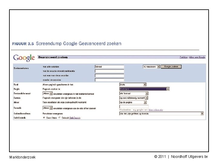This screenshot has height=163, width=218.
Task: Click the 'Geavanceerd zoeken' heading text
Action: (53, 57)
